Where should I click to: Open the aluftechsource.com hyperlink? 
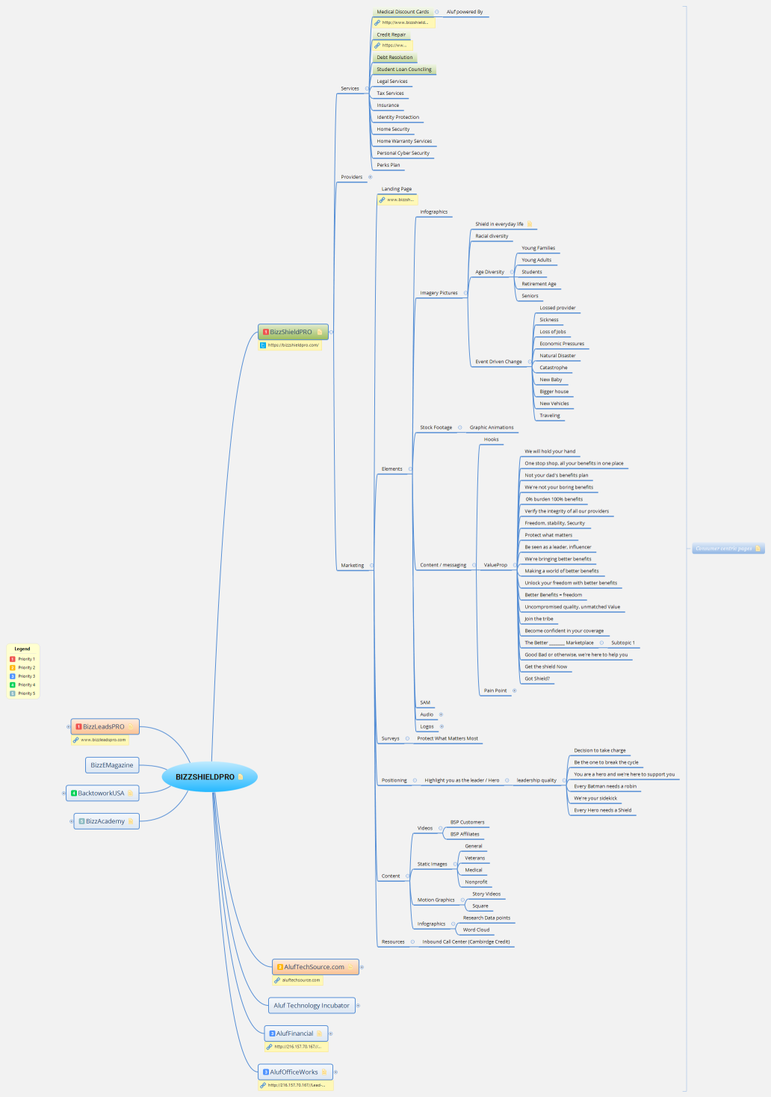coord(301,980)
